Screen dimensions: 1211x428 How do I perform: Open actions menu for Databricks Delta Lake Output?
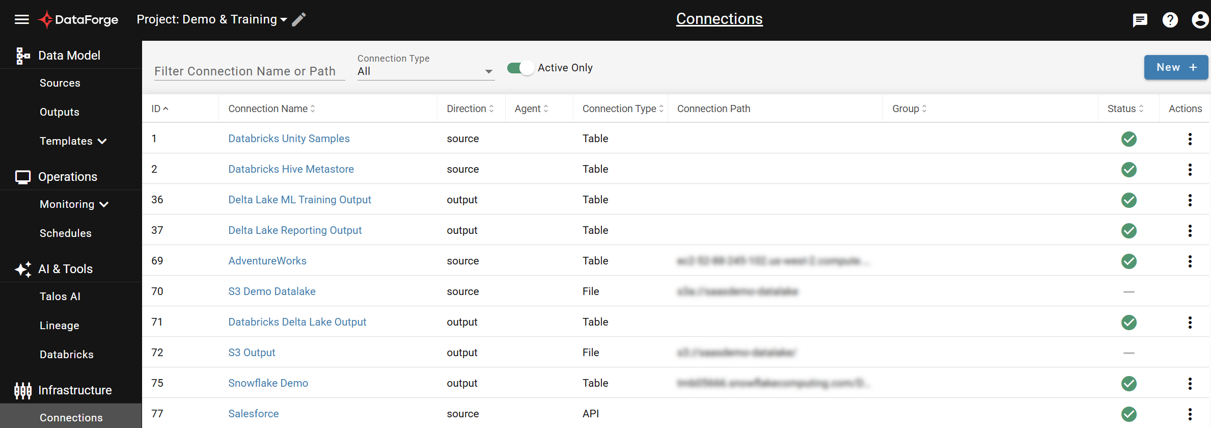click(x=1190, y=322)
